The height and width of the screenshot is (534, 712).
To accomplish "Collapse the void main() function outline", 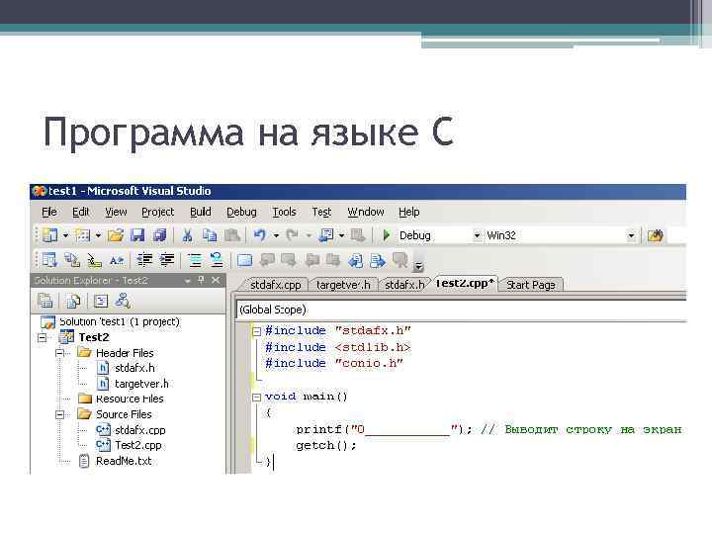I will click(256, 398).
